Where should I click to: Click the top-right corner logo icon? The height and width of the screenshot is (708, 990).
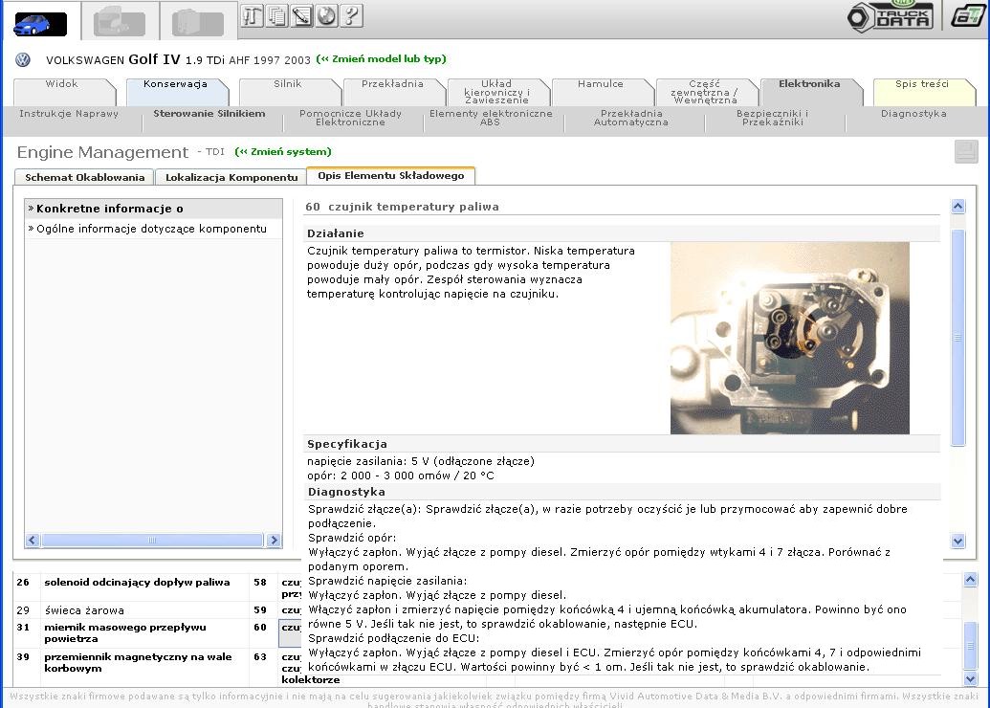[967, 16]
